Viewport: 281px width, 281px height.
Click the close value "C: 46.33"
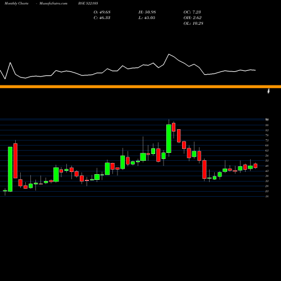point(102,18)
